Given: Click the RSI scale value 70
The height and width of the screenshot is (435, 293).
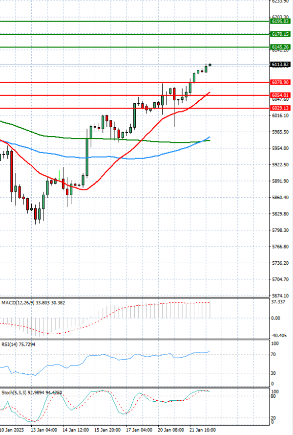Looking at the screenshot, I should [x=273, y=354].
